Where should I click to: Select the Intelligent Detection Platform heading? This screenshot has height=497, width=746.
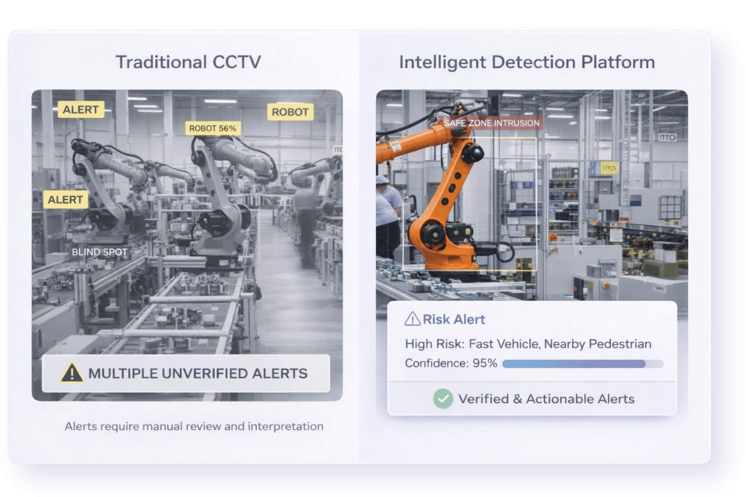pyautogui.click(x=527, y=62)
